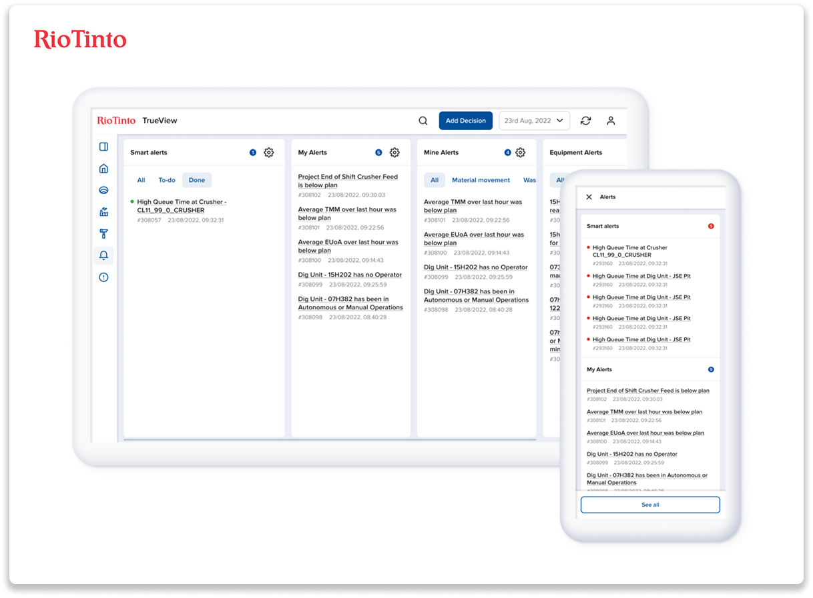Switch to the Done filter in Smart alerts
813x598 pixels.
[x=196, y=180]
